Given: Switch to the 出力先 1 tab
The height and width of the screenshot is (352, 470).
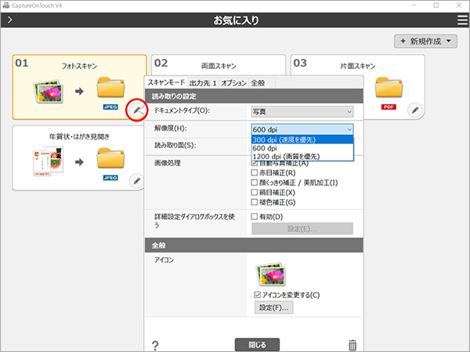Looking at the screenshot, I should tap(202, 82).
